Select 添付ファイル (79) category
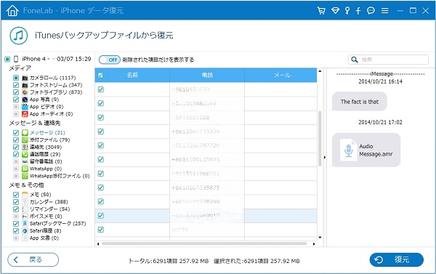The image size is (436, 274). [49, 140]
